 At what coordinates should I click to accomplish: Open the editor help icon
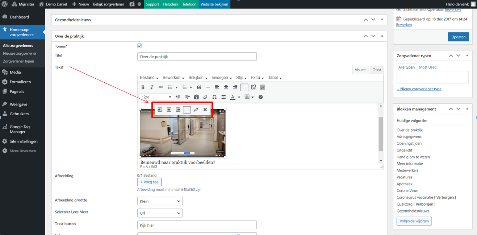(260, 97)
